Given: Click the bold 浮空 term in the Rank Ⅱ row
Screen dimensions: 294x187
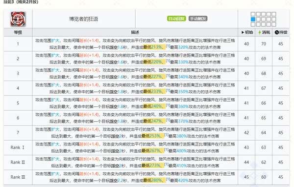Looking at the screenshot, I should tap(115, 166).
